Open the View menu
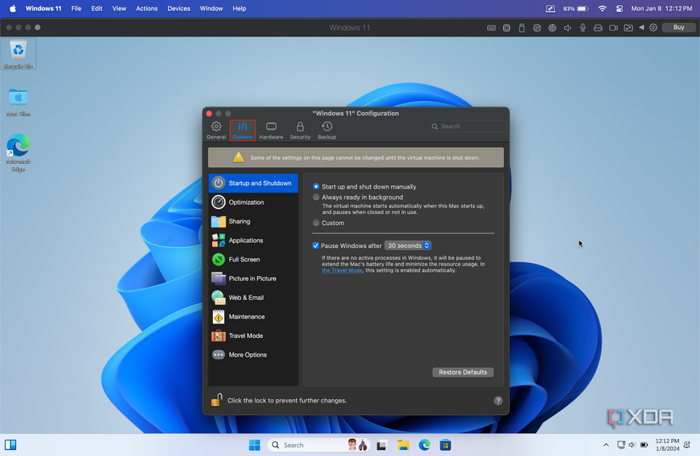Viewport: 700px width, 456px height. click(119, 8)
